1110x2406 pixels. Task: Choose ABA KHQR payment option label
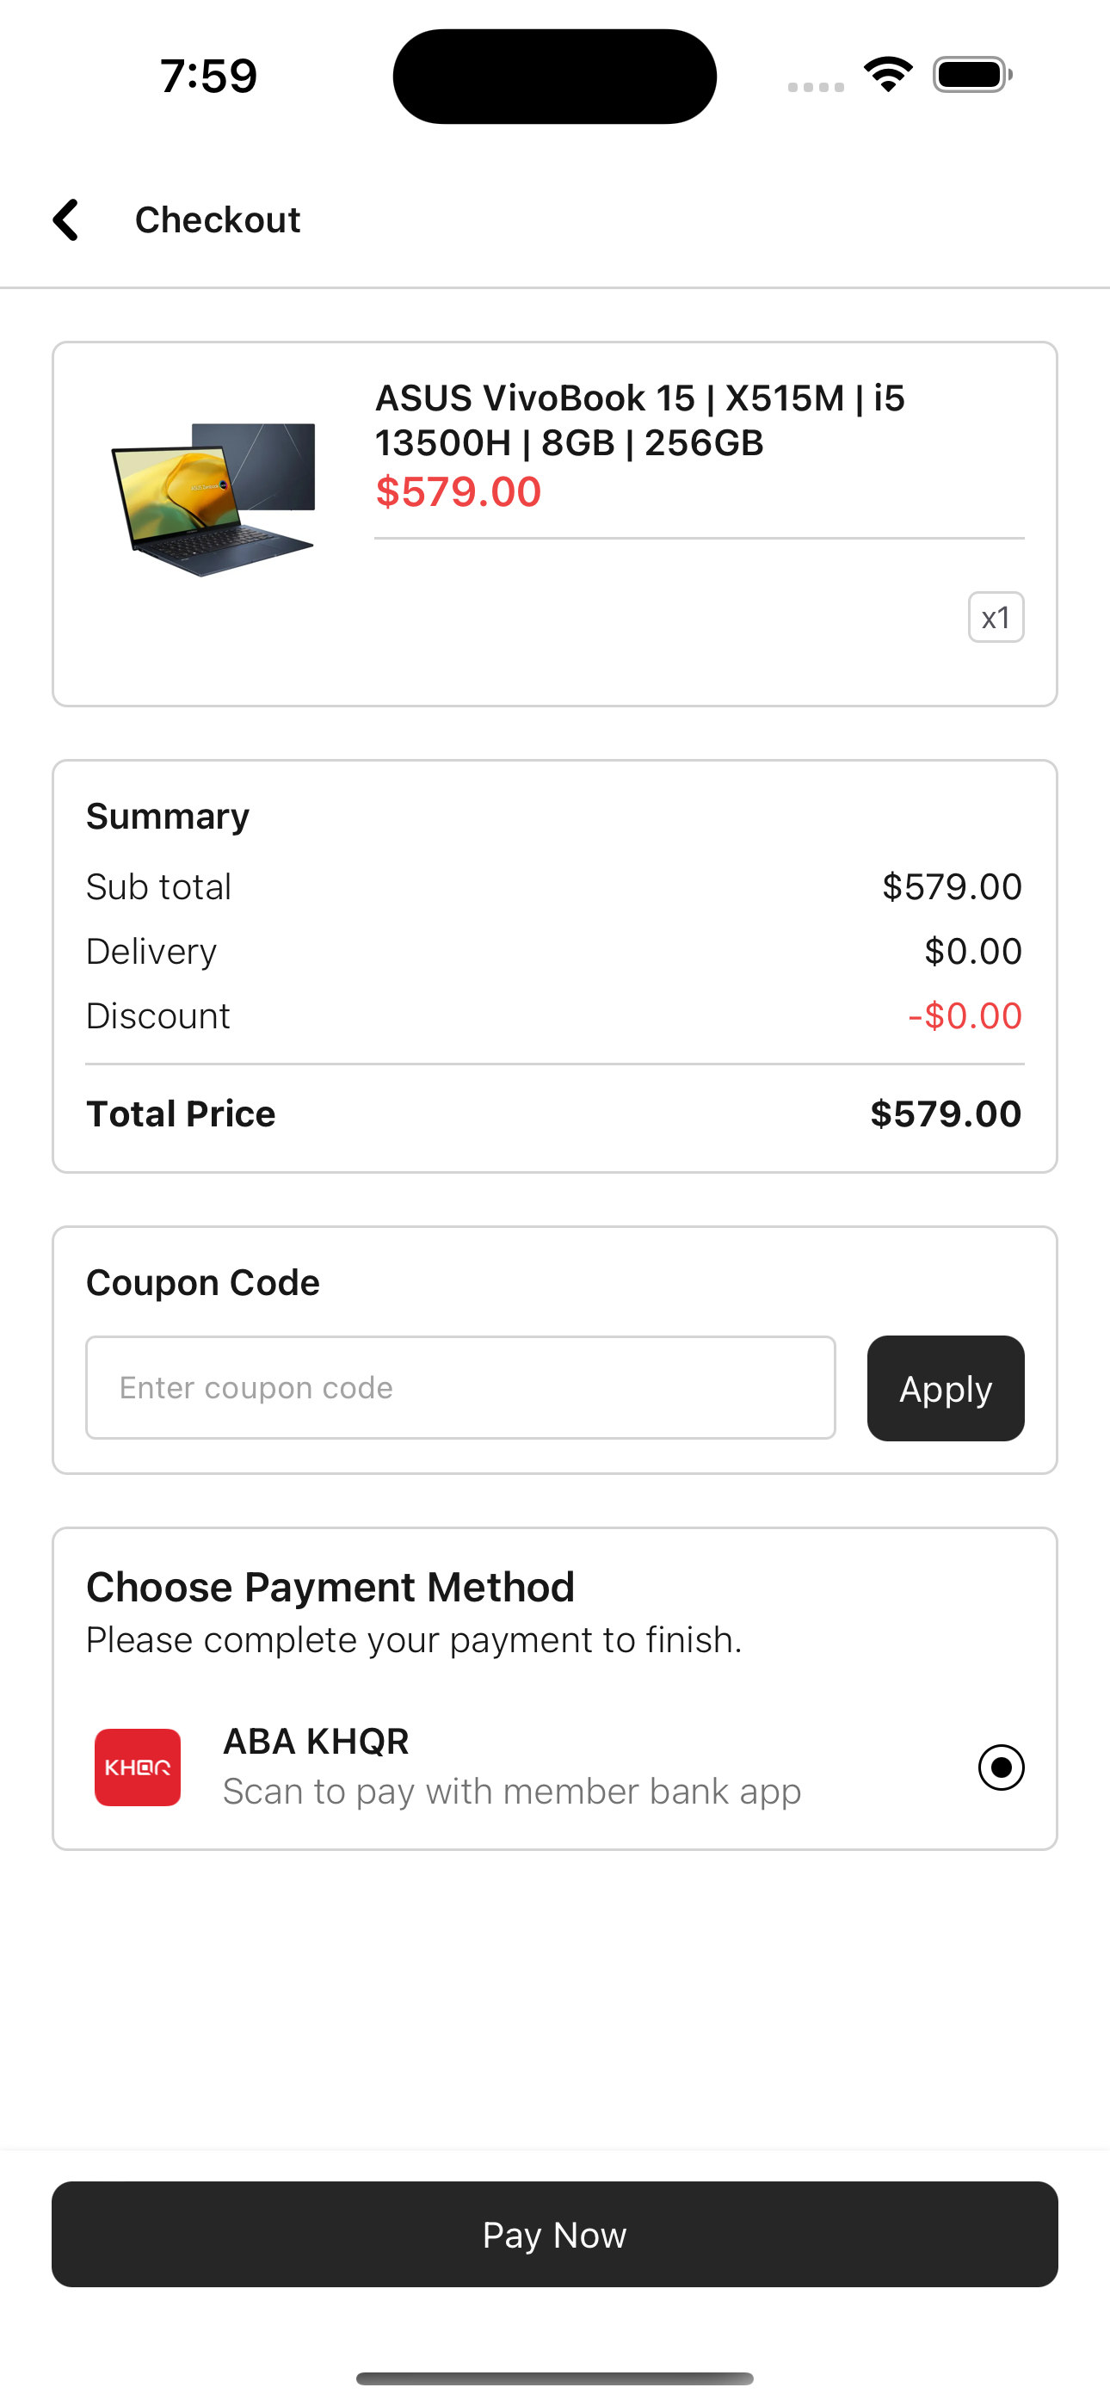(x=316, y=1741)
